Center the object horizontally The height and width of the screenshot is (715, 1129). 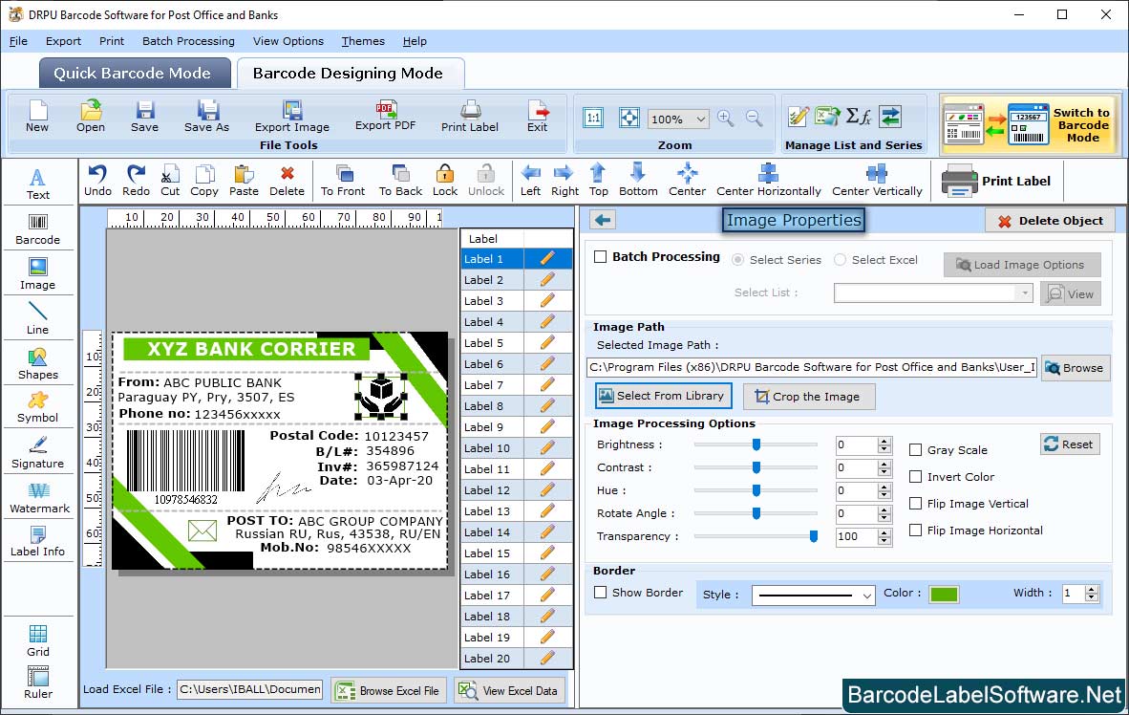pos(769,179)
